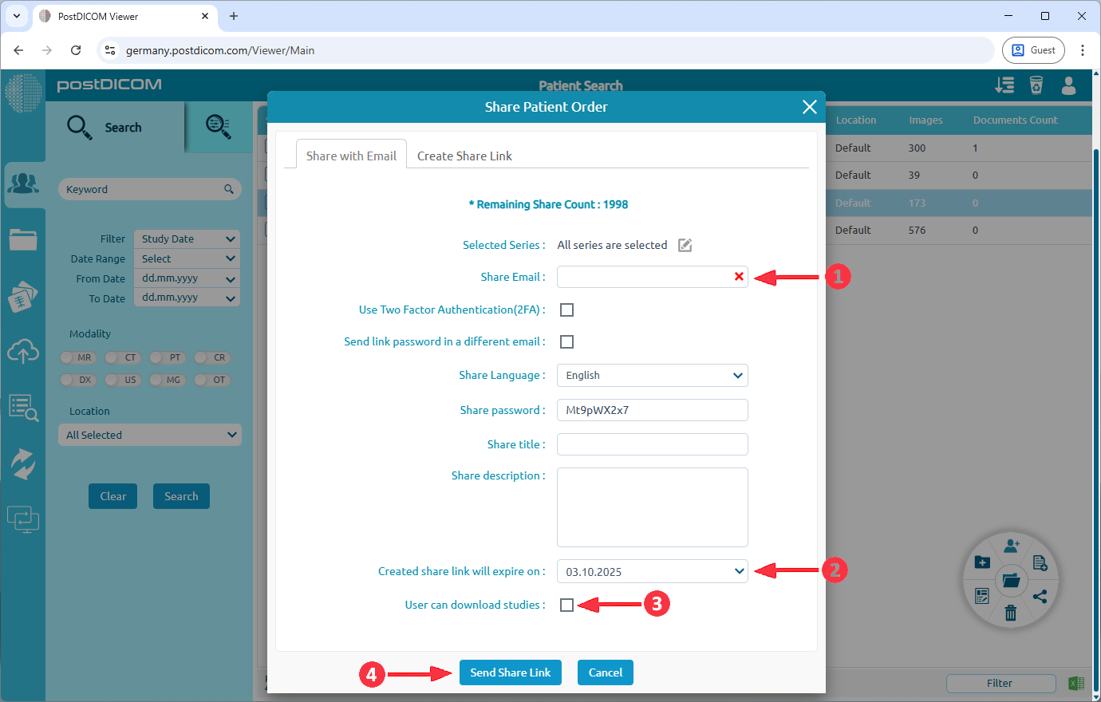Click the Share title input field

coord(652,444)
